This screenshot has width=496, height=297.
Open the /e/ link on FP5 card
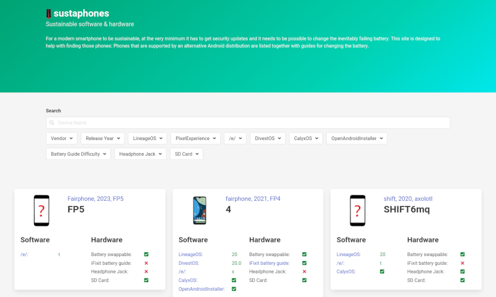tap(24, 254)
